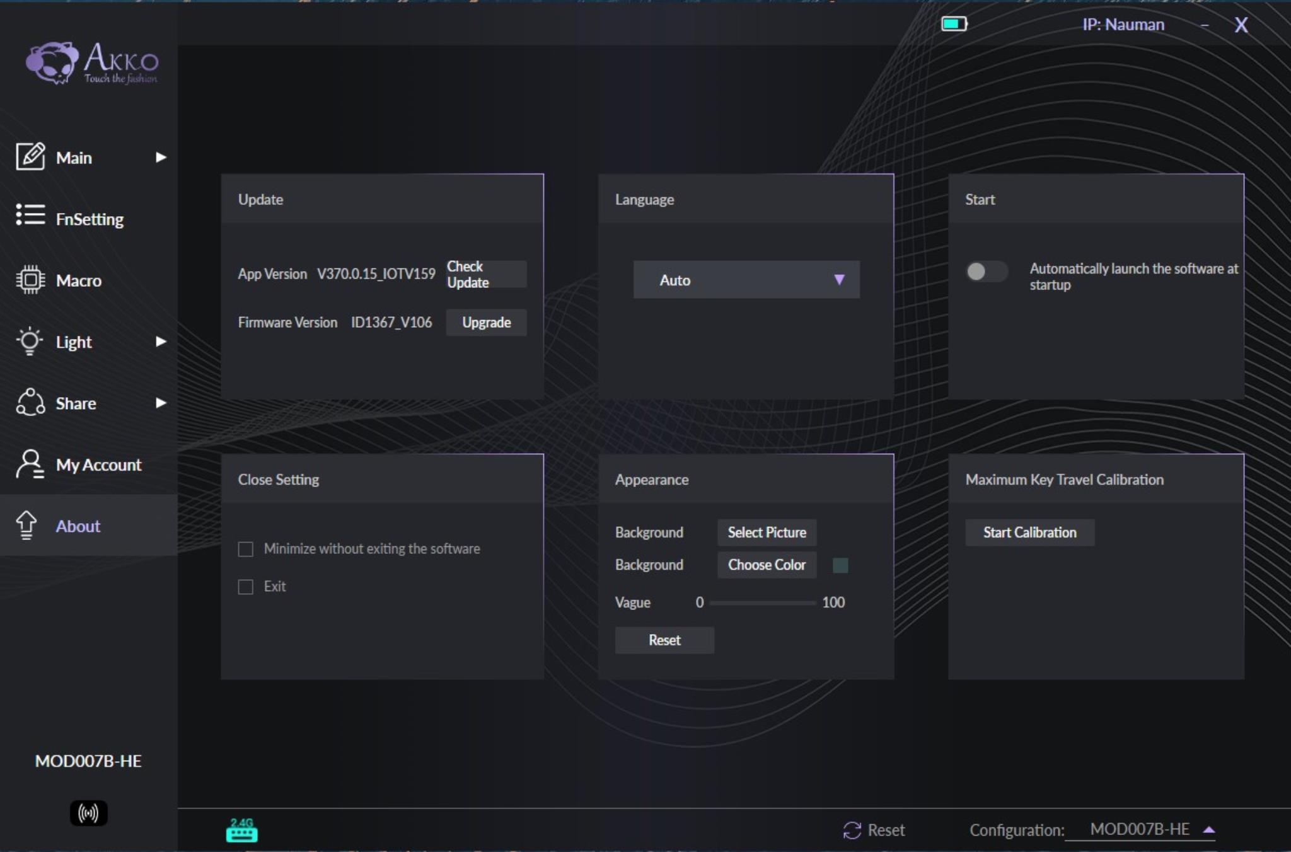Click the Select Picture button
1291x852 pixels.
[767, 532]
